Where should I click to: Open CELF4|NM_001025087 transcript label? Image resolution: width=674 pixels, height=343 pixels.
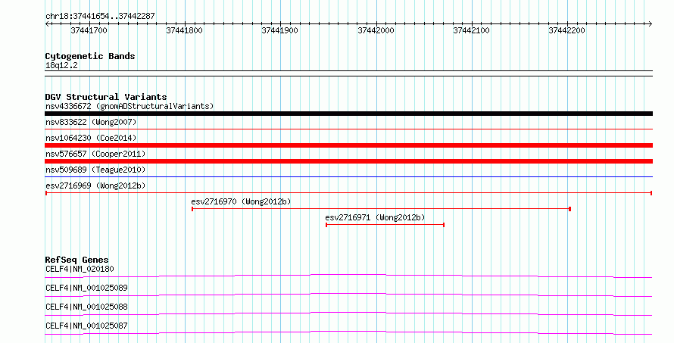(86, 326)
